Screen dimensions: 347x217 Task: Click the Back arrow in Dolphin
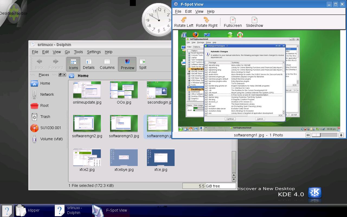[x=39, y=64]
